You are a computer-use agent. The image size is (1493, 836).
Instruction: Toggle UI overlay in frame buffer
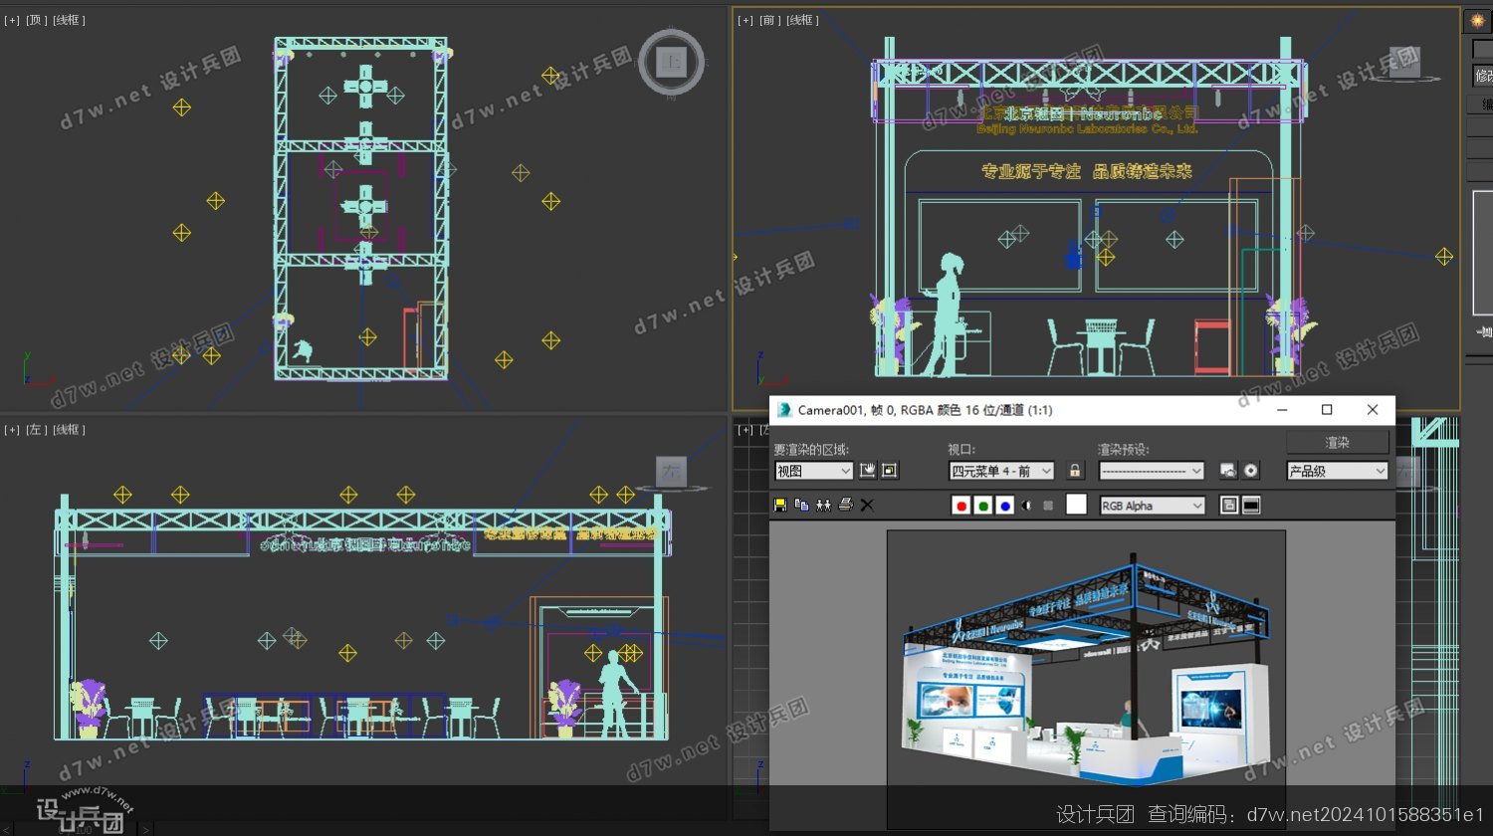pos(1229,506)
